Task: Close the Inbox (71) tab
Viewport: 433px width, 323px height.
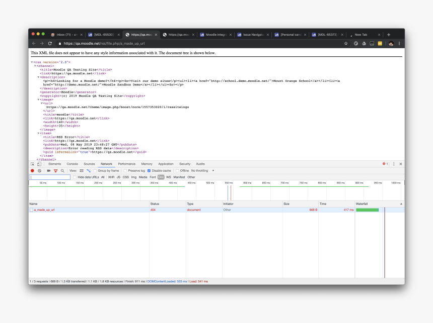Action: [82, 35]
